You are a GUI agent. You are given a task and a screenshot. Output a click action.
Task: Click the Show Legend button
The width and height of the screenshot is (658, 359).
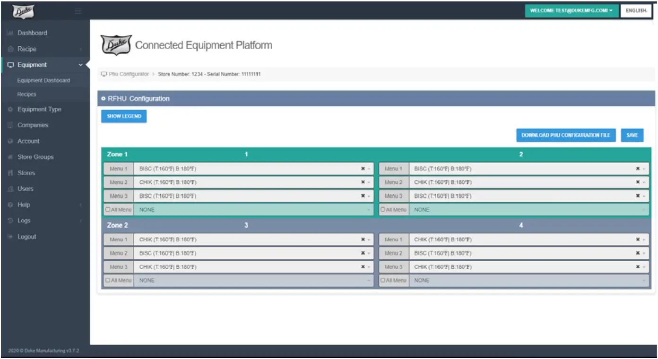124,116
